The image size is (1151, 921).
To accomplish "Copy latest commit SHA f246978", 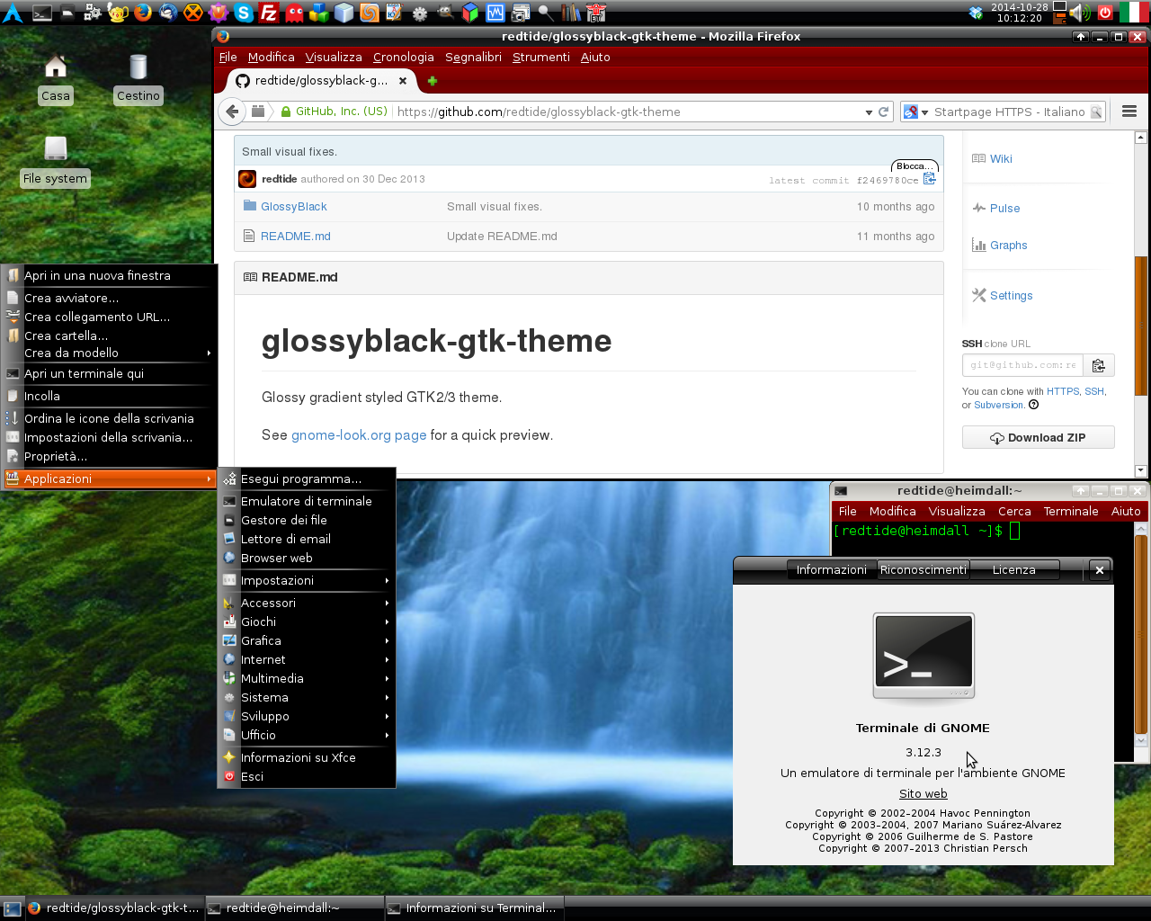I will pyautogui.click(x=930, y=179).
